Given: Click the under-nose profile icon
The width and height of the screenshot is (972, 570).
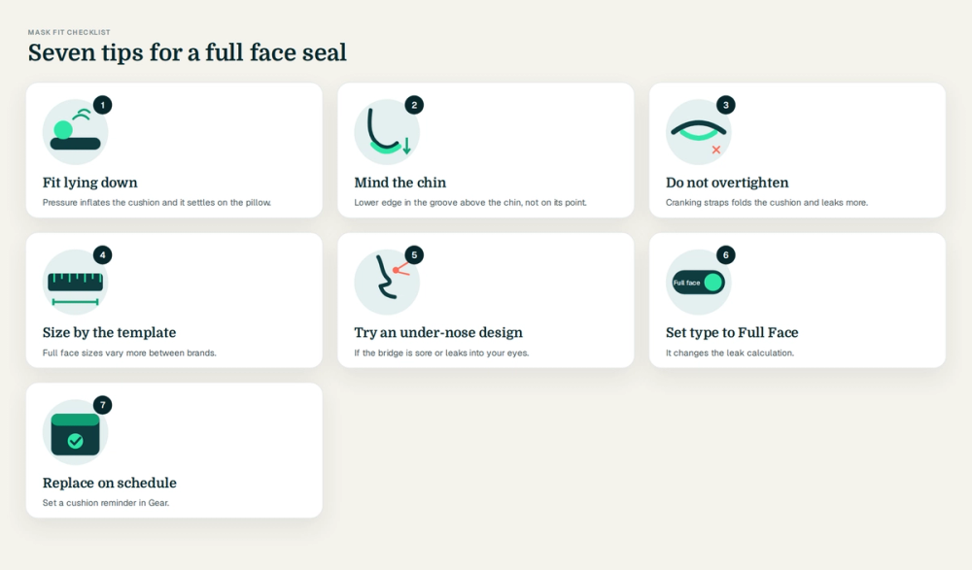Looking at the screenshot, I should coord(387,283).
